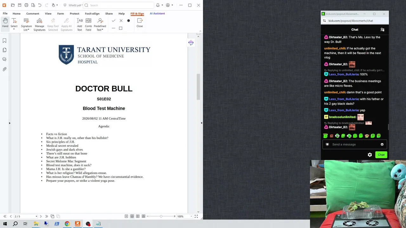Image resolution: width=406 pixels, height=228 pixels.
Task: Open Manage Signatures
Action: pos(39,24)
